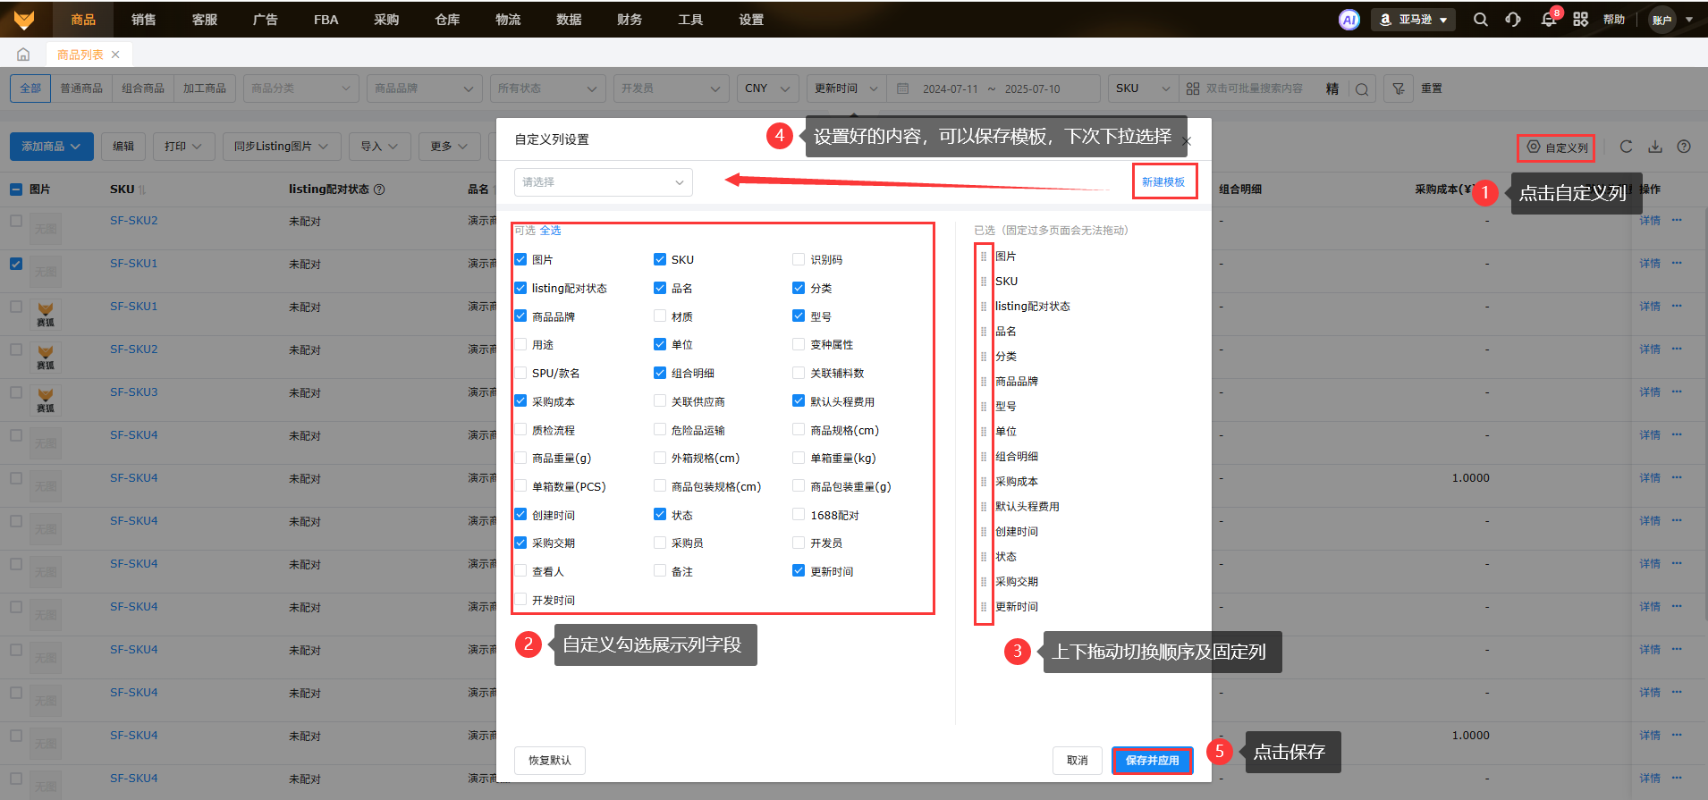Open the CNY currency dropdown

coord(768,88)
